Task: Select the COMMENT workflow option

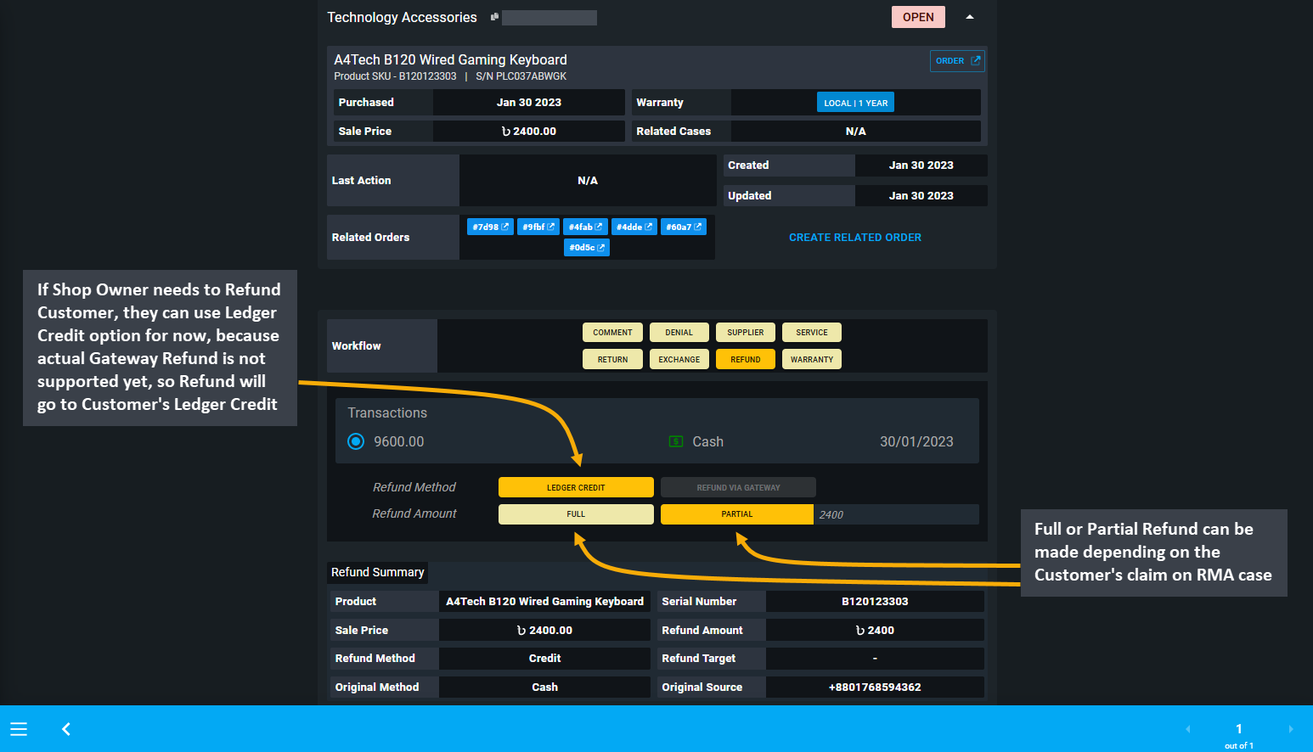Action: pos(612,333)
